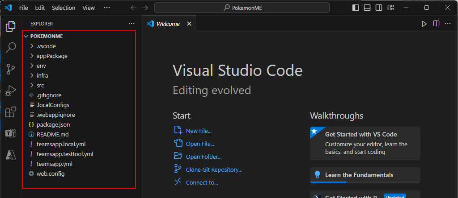Open Azure icon in activity bar
This screenshot has height=198, width=458.
[x=11, y=155]
